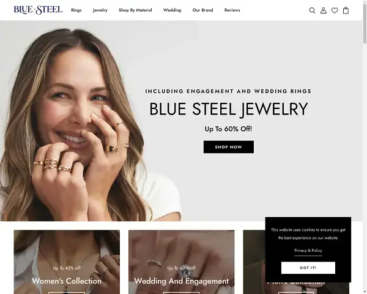Go to Blue Steel logo homepage
Screen dimensions: 367x294
click(38, 10)
